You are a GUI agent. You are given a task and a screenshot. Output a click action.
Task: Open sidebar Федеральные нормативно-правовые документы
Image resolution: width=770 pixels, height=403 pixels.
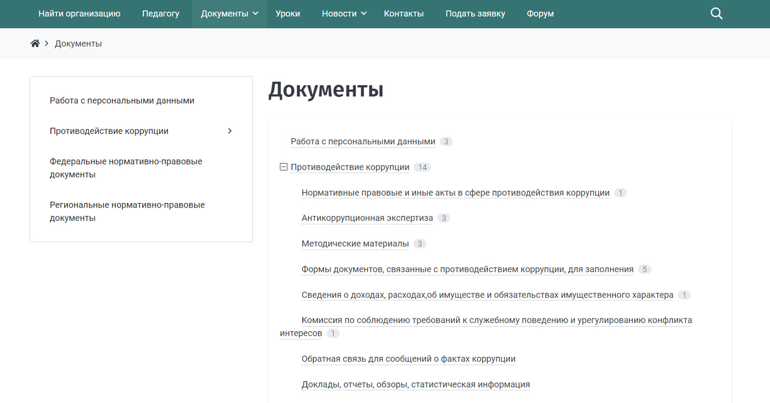tap(126, 168)
